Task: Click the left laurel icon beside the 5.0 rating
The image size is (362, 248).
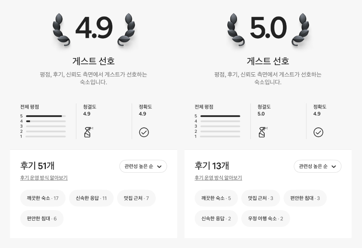Action: (x=236, y=29)
